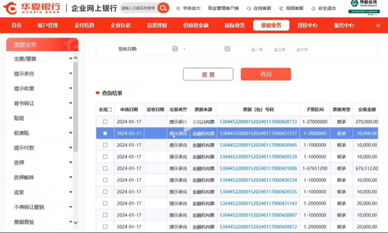Check the row with amount 270,000.00
The width and height of the screenshot is (388, 233).
[x=105, y=122]
